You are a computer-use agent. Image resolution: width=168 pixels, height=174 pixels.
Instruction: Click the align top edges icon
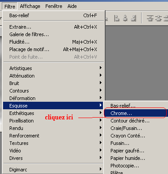coord(117,19)
